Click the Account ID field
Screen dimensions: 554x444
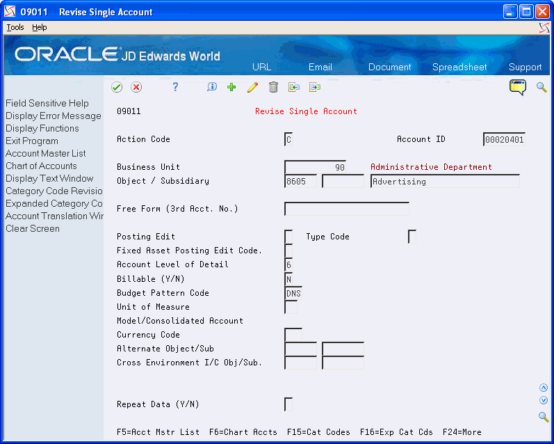click(x=504, y=139)
